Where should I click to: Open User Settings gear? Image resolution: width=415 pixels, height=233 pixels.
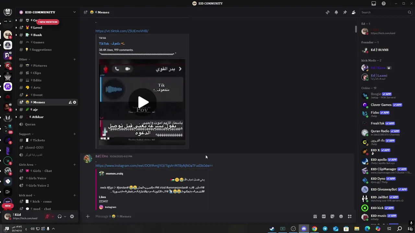coord(72,216)
